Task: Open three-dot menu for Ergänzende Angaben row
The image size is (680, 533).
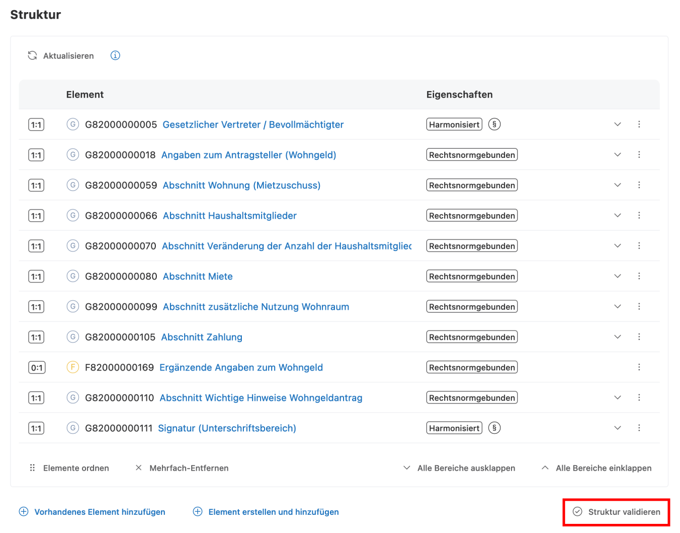Action: click(x=639, y=367)
